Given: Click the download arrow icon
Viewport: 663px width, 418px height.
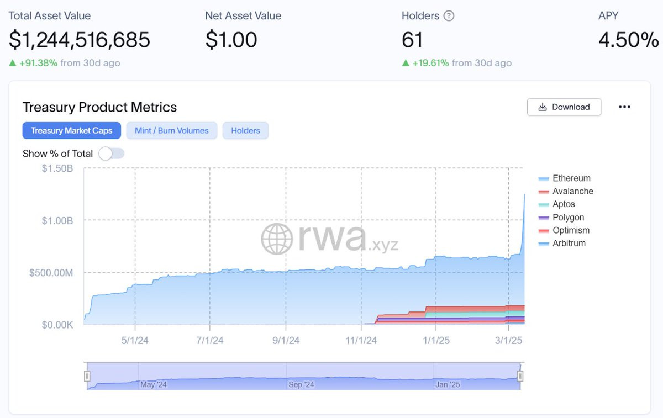Looking at the screenshot, I should [543, 107].
